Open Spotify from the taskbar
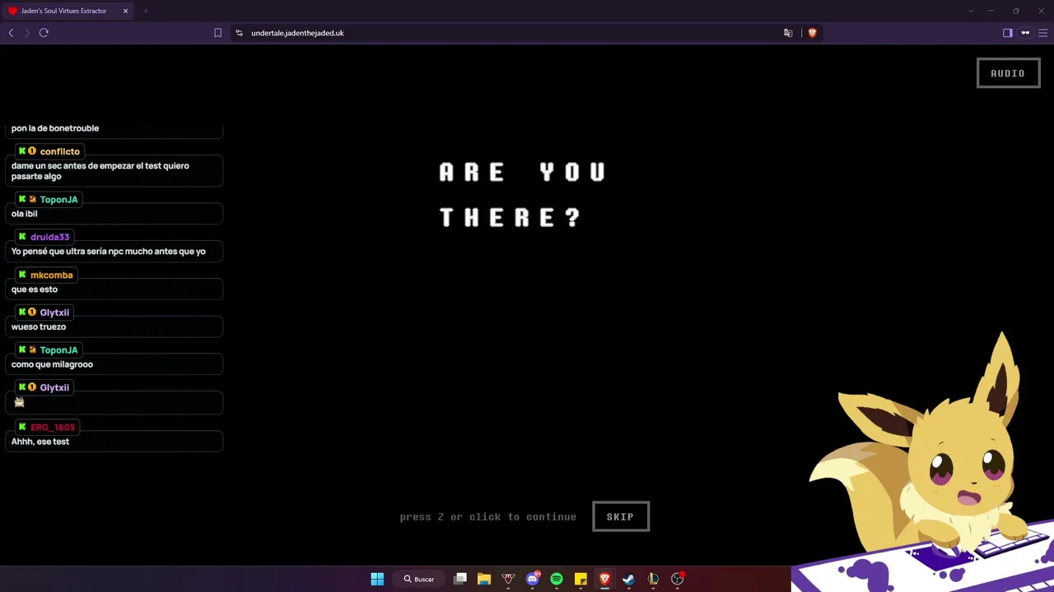This screenshot has height=592, width=1054. (x=557, y=579)
